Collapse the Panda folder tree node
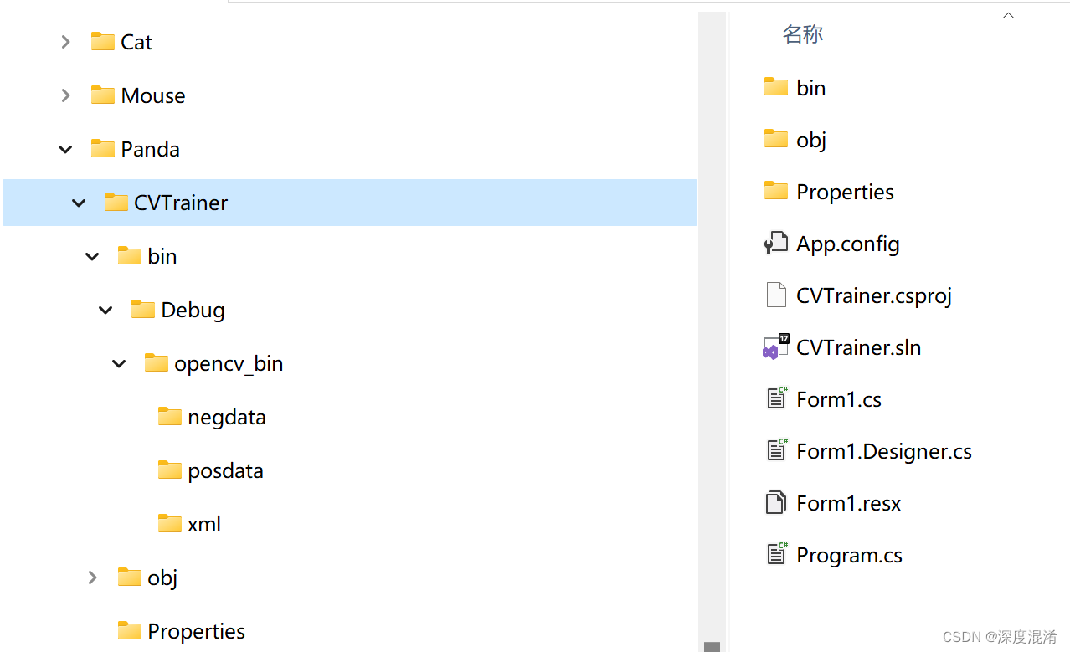Image resolution: width=1070 pixels, height=652 pixels. (x=65, y=149)
